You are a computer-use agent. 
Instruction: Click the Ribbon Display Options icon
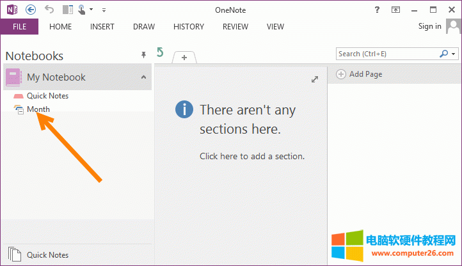(x=396, y=9)
